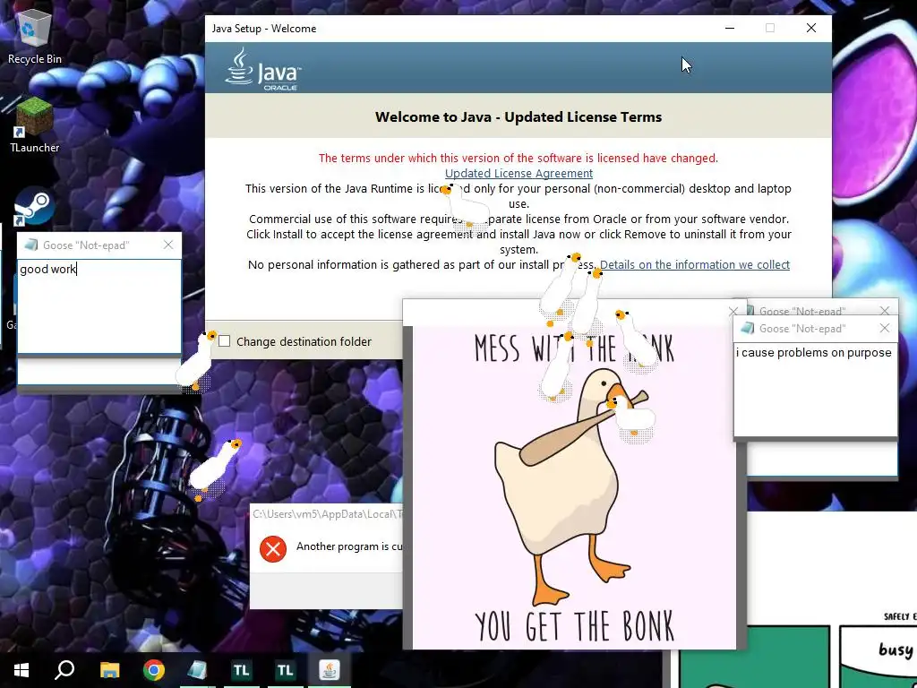Click the 'Another program is cu' error message
This screenshot has width=917, height=688.
tap(349, 546)
